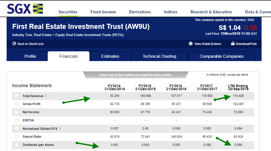Open the Normalized Diluted EPS info icon
This screenshot has height=151, width=271.
tap(60, 129)
